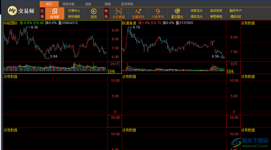Switch to the 投资学院 tab
This screenshot has height=150, width=271.
tap(127, 4)
